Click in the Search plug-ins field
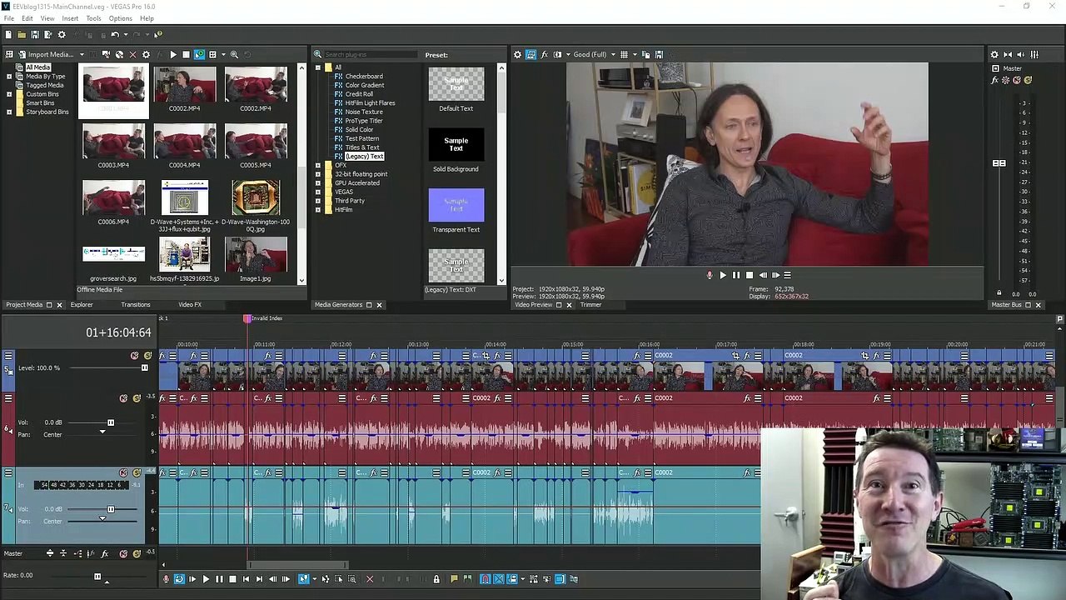The width and height of the screenshot is (1066, 600). pos(369,55)
